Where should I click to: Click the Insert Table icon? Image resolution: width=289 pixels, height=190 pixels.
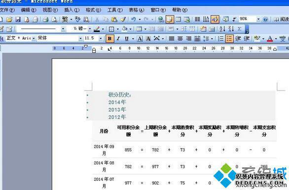pyautogui.click(x=178, y=19)
